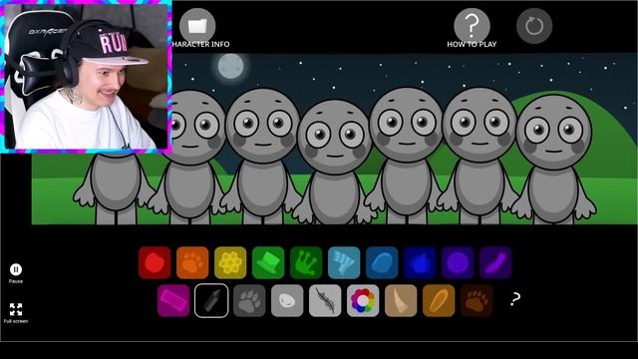Image resolution: width=638 pixels, height=359 pixels.
Task: Select the red apple sound icon
Action: point(155,262)
